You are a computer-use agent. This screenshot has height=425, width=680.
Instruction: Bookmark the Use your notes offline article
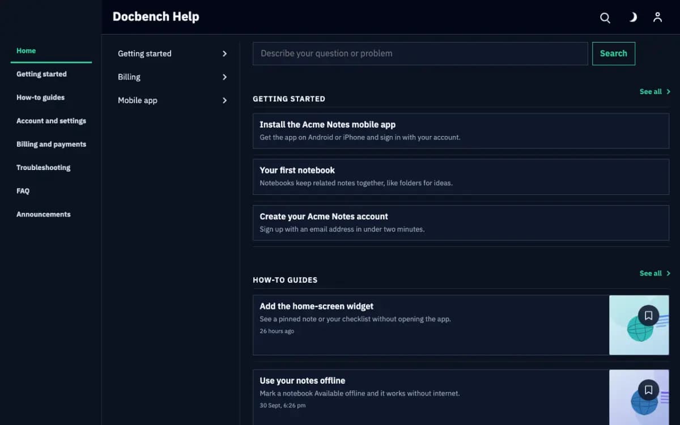[x=648, y=390]
